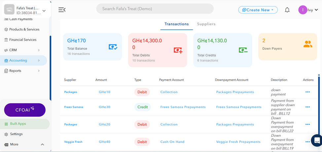Open the CFOAI assistant button
Screen dimensions: 322x152
click(25, 110)
